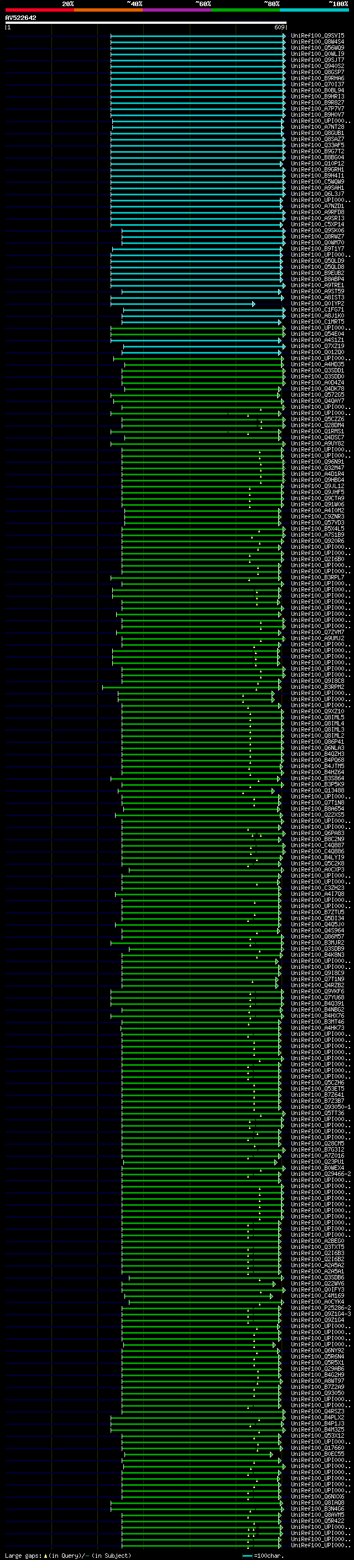Click hit UniRef100_Q7T1N9

pos(317,978)
